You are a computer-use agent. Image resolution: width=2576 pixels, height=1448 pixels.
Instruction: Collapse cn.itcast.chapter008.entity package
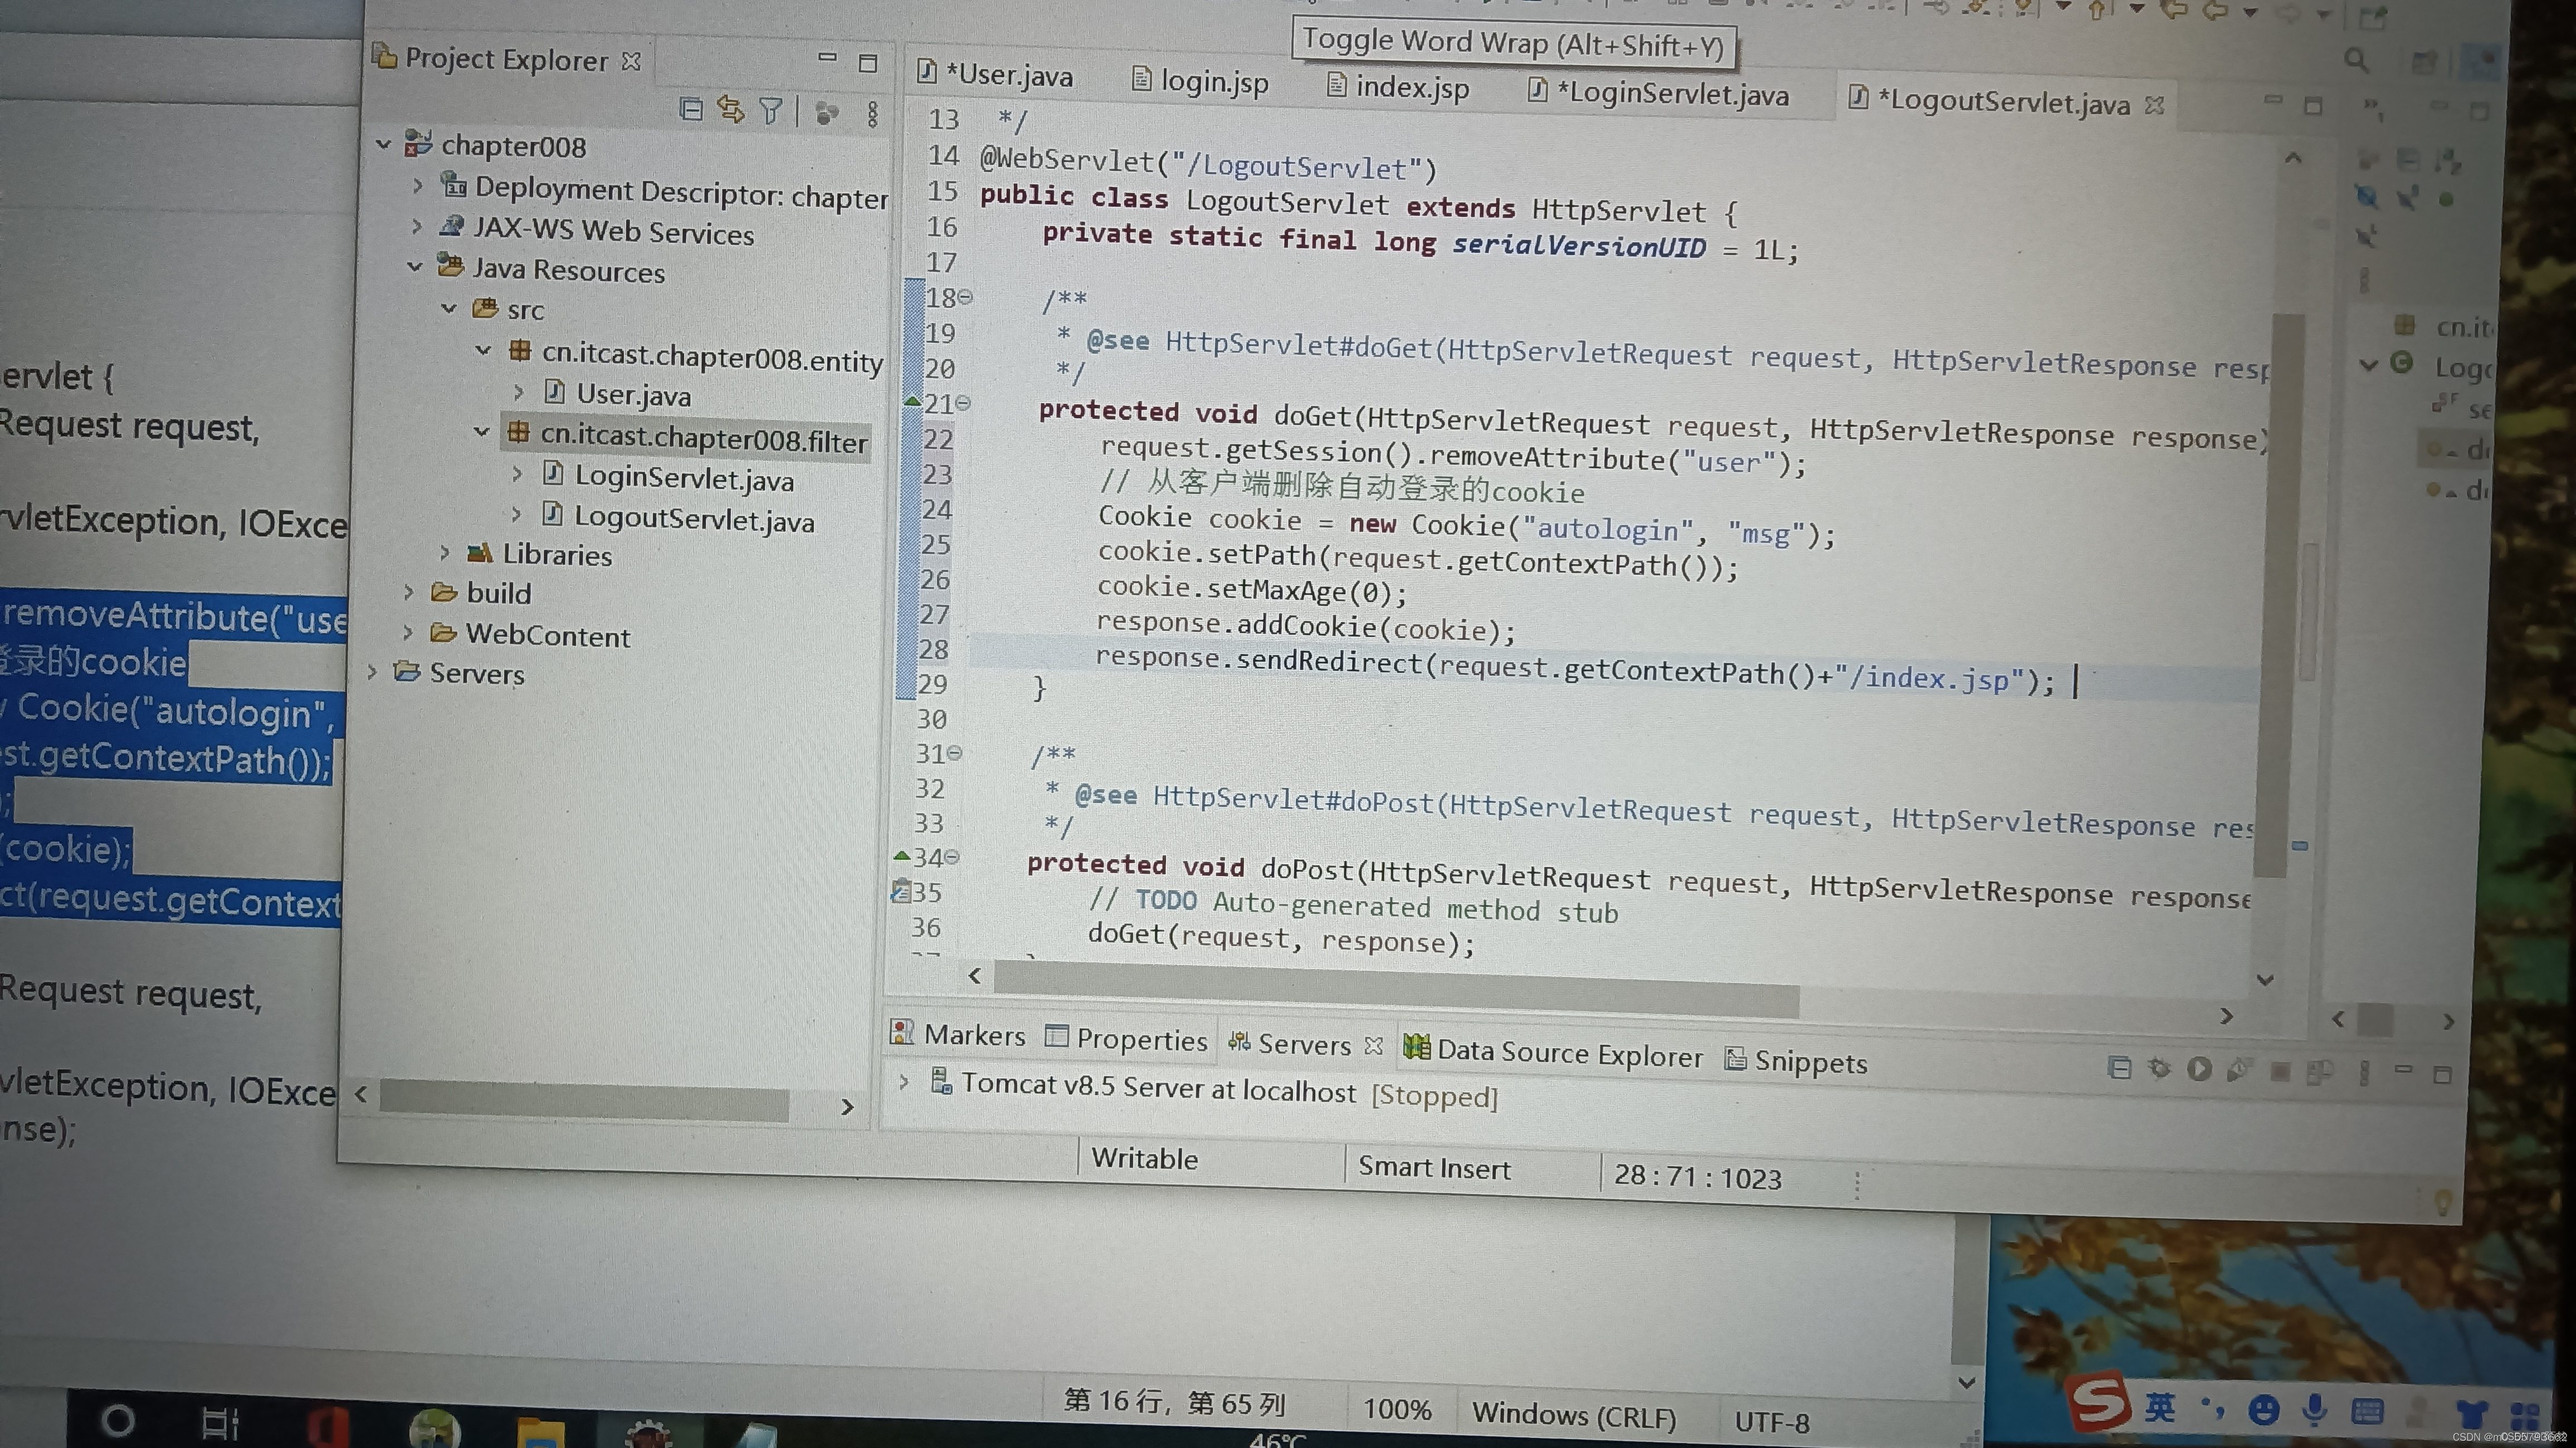click(483, 350)
